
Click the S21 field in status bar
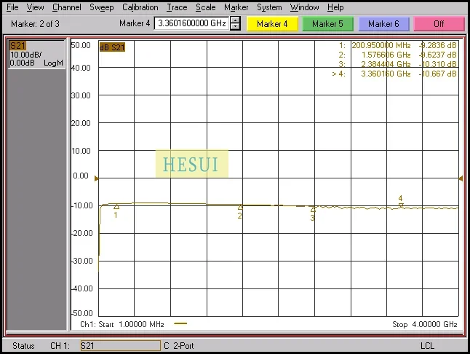click(x=119, y=345)
